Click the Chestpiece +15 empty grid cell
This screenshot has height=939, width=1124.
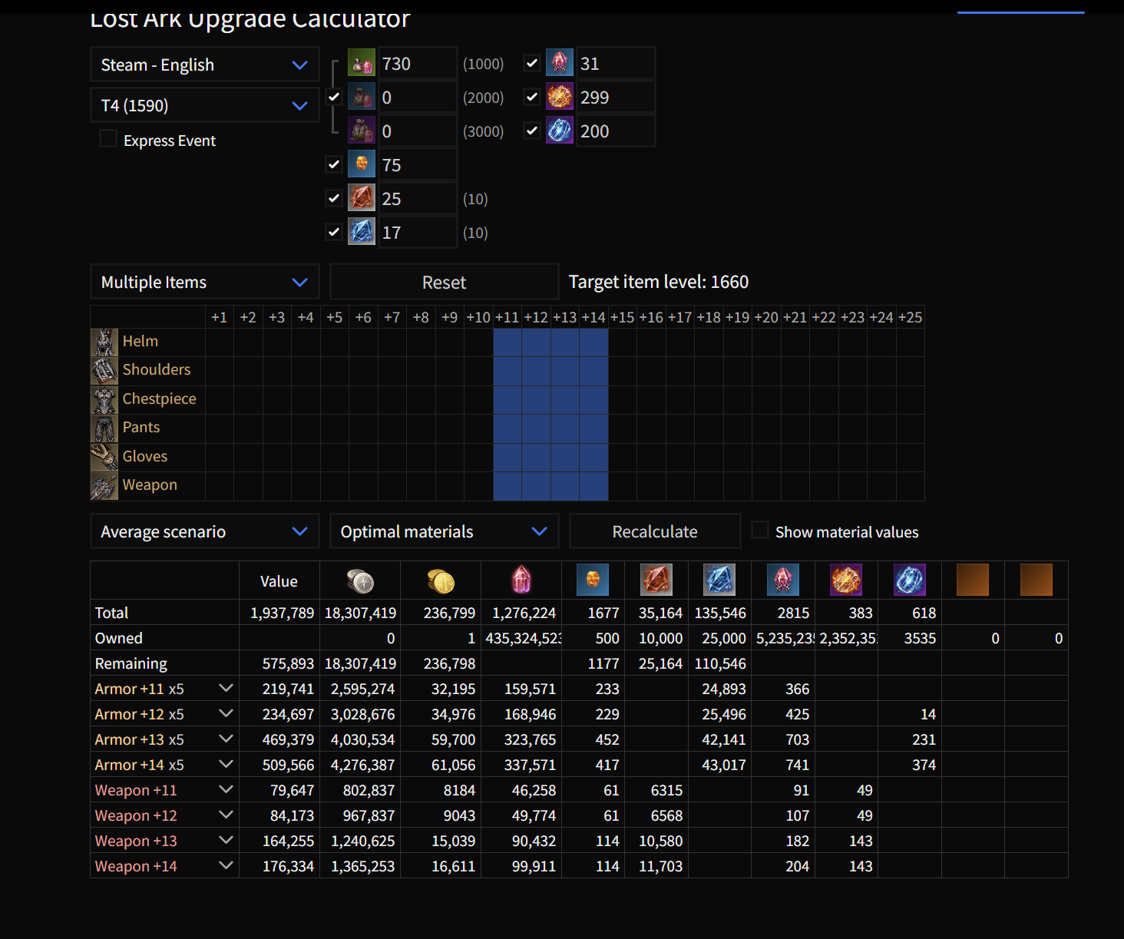(623, 399)
